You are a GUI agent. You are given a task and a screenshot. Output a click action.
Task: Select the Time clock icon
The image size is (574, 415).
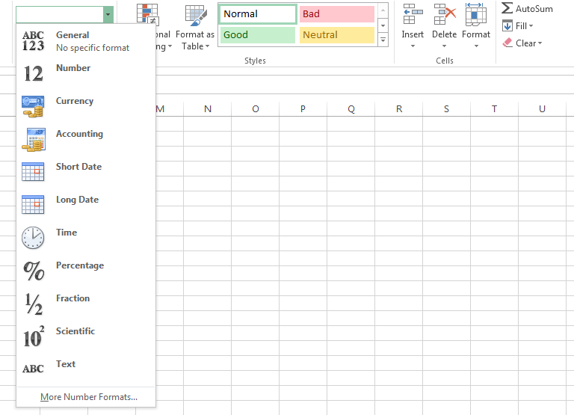33,238
